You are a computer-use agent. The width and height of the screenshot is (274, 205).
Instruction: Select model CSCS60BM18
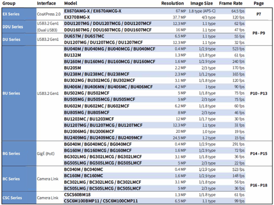point(77,195)
